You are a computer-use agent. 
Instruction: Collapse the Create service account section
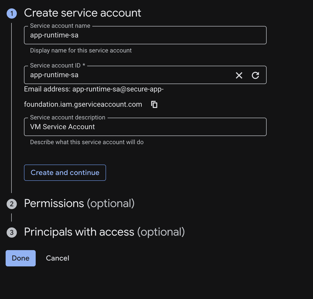[x=82, y=13]
